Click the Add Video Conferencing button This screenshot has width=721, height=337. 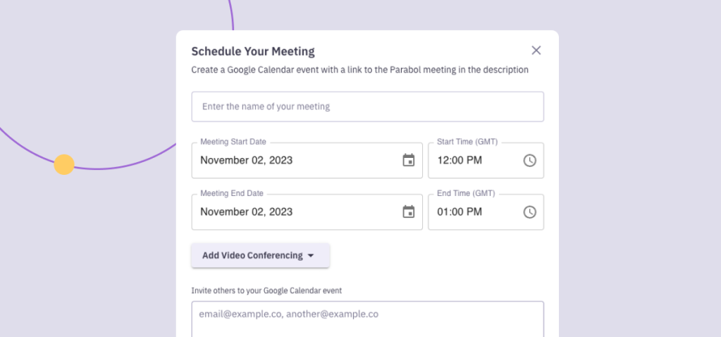click(260, 256)
